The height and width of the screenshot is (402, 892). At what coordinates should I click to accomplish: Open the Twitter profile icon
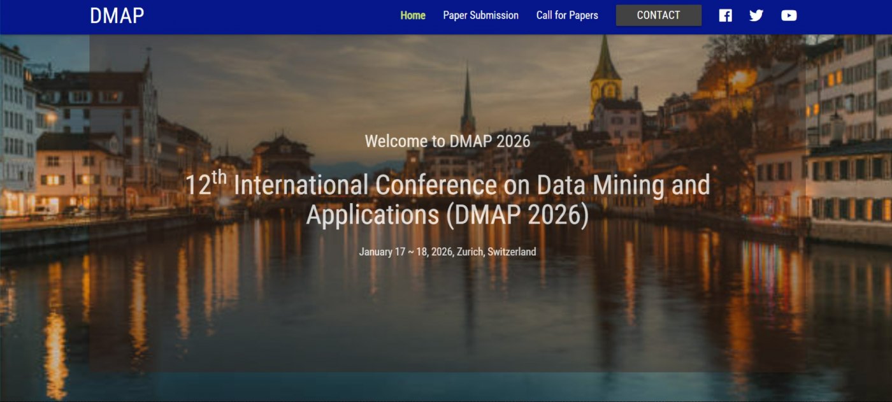click(x=756, y=15)
